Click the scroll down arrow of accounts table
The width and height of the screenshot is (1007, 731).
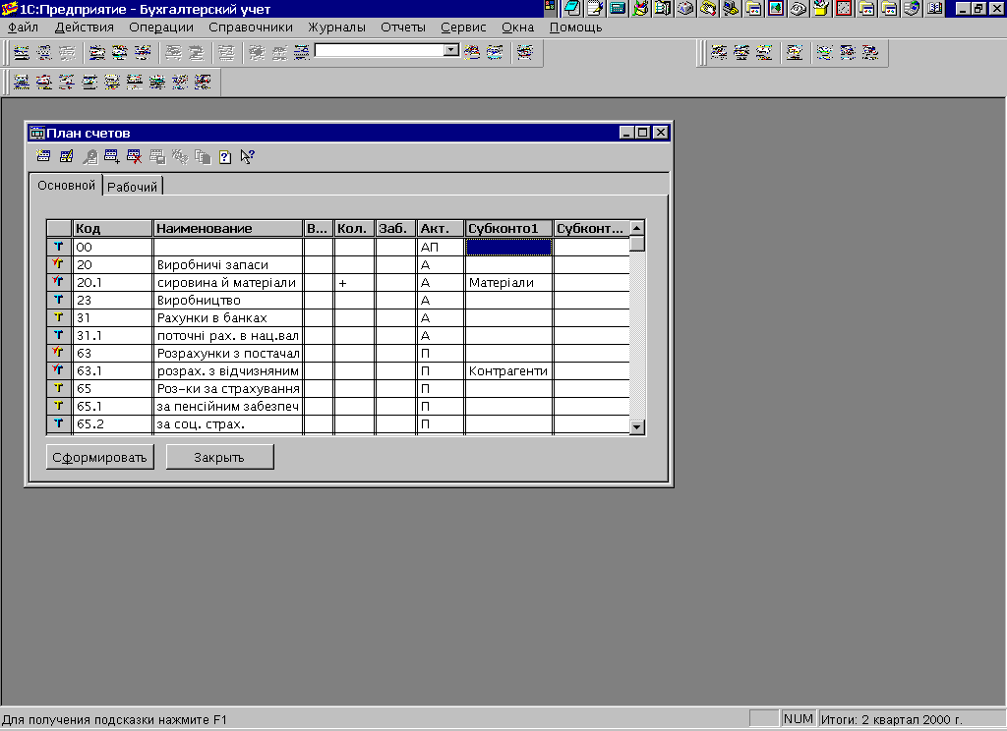point(637,426)
